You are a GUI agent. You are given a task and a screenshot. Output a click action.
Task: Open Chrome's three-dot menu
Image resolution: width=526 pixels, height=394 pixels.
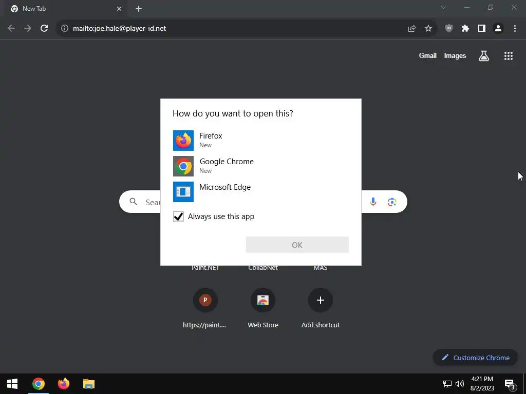[x=515, y=29]
